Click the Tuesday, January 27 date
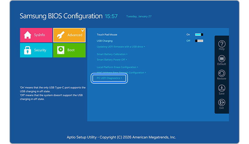The width and height of the screenshot is (249, 144). point(139,16)
